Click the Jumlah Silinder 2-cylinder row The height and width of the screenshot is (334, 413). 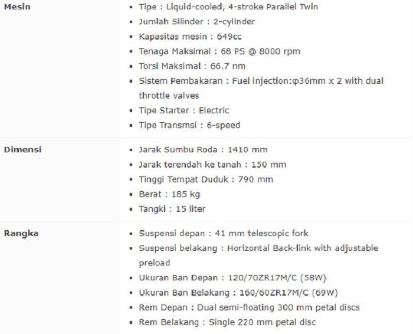(x=197, y=22)
